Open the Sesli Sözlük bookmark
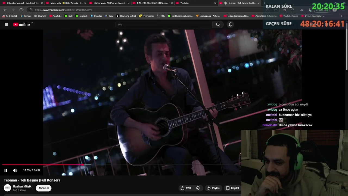This screenshot has height=196, width=348. click(10, 16)
